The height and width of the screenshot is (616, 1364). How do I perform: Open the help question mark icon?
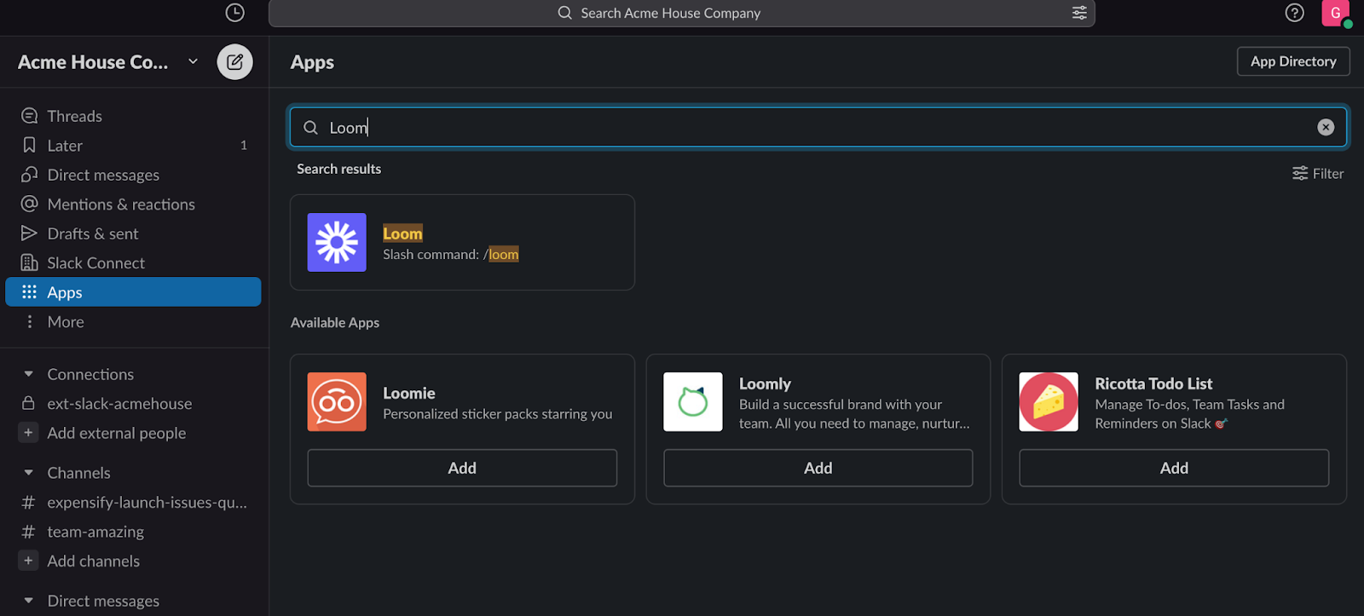pos(1294,13)
